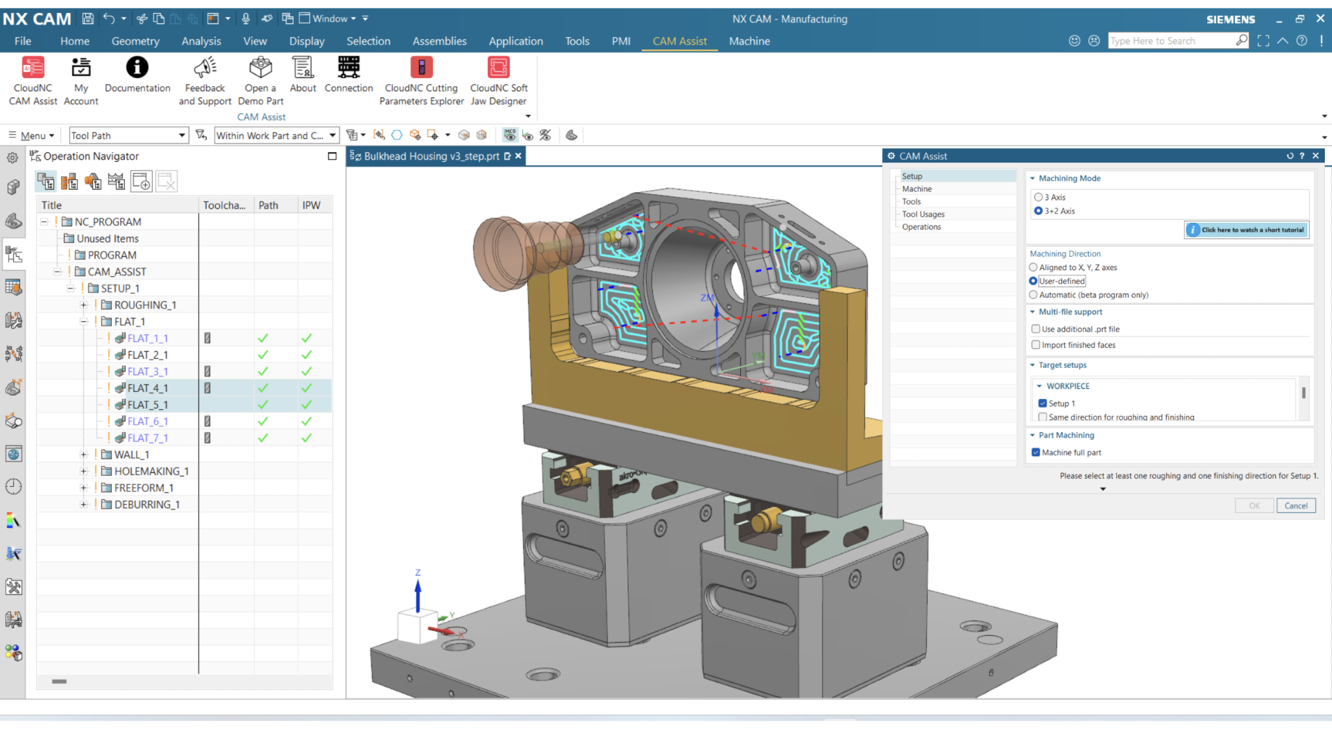Click the OK button in CAM Assist
1332x729 pixels.
pyautogui.click(x=1254, y=505)
